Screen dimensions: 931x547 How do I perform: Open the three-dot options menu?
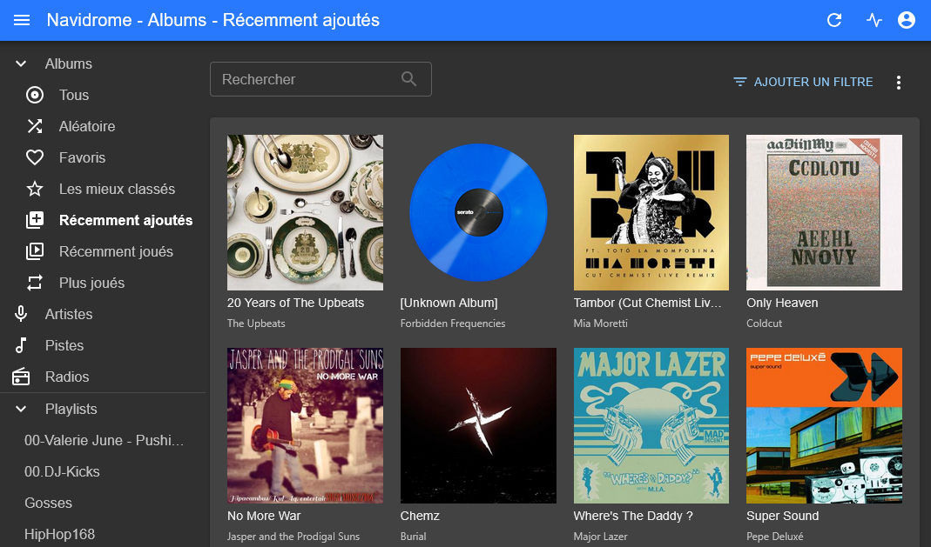(899, 83)
